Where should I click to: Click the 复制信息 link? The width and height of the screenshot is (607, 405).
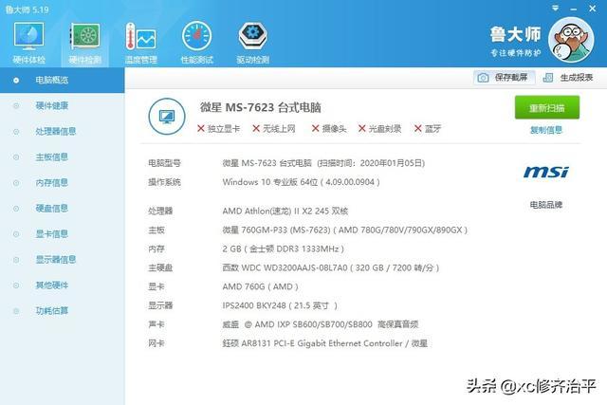pos(546,130)
